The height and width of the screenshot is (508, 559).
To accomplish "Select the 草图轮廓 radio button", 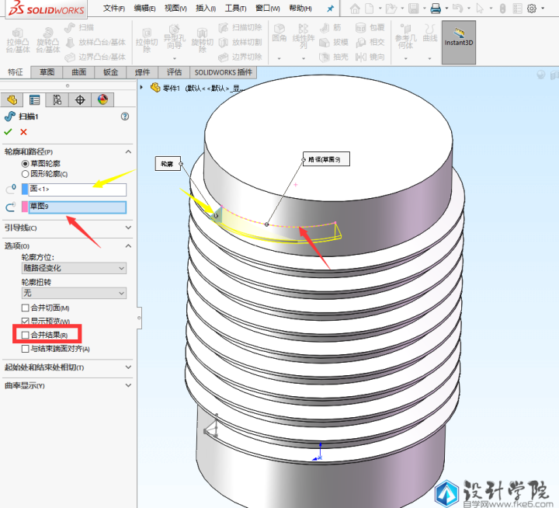I will pyautogui.click(x=26, y=164).
